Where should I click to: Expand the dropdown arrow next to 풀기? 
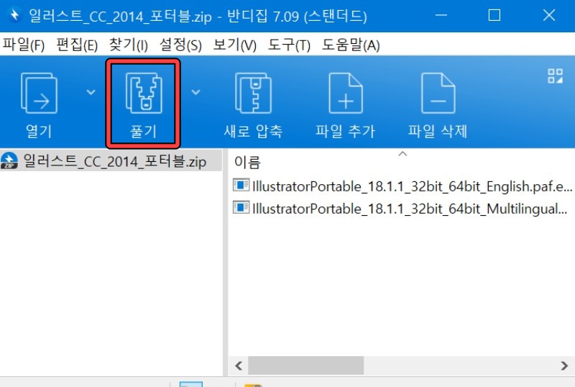pos(195,92)
